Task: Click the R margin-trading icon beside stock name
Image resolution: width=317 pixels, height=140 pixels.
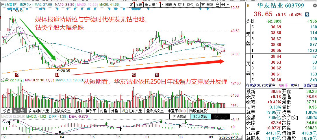Action: (x=248, y=6)
